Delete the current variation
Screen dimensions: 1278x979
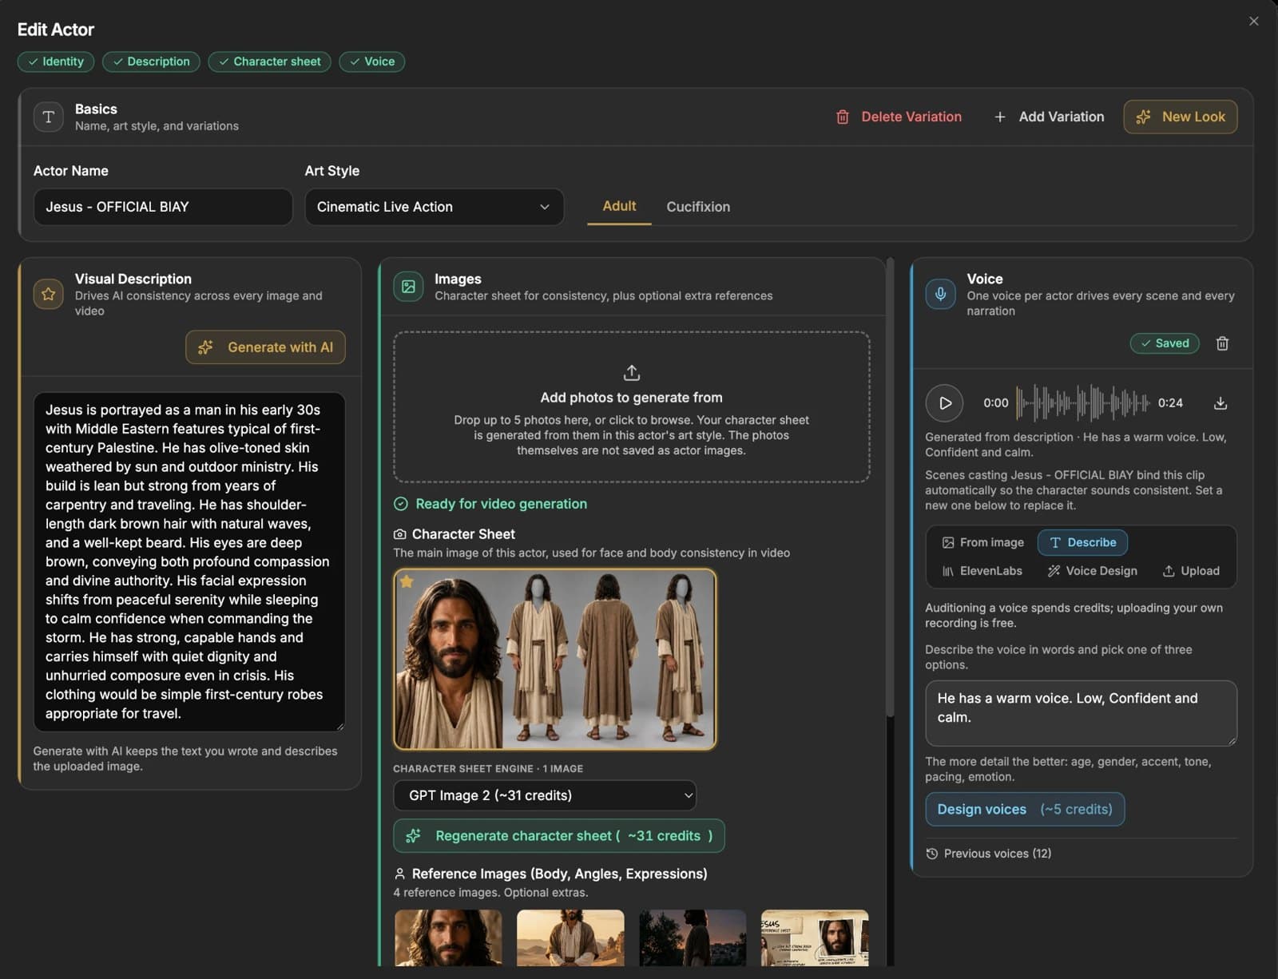click(x=899, y=117)
